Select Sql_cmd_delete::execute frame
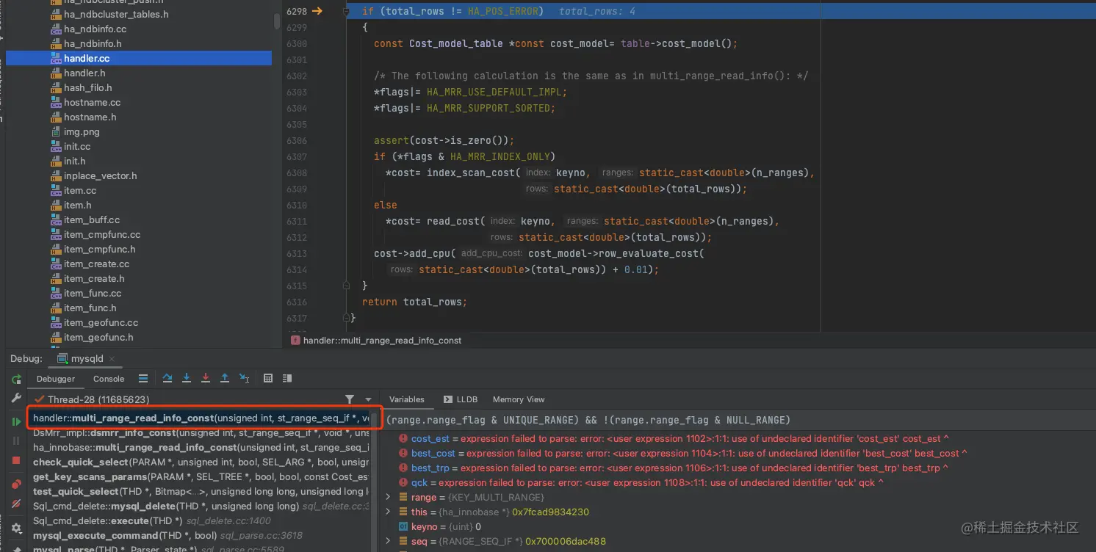The image size is (1096, 552). 201,521
